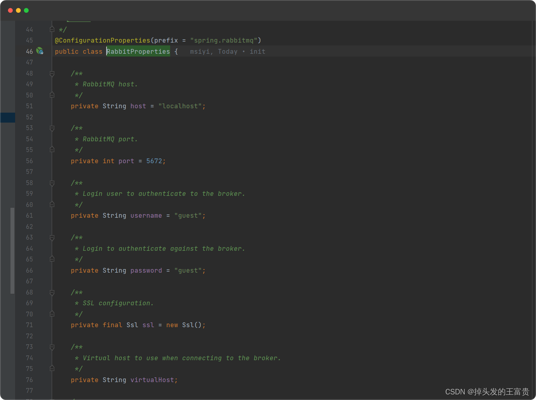Click the host field name

click(138, 106)
